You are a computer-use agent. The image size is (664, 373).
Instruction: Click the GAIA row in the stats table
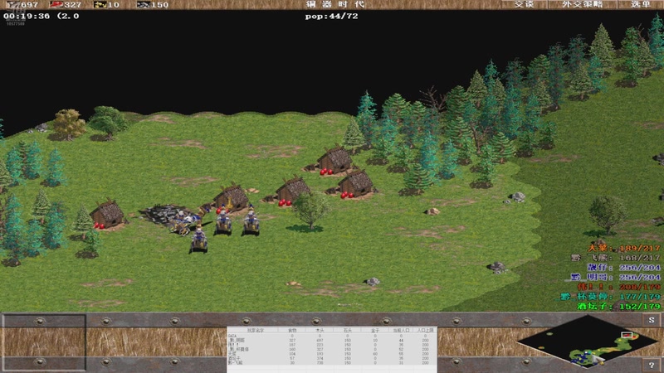(331, 336)
